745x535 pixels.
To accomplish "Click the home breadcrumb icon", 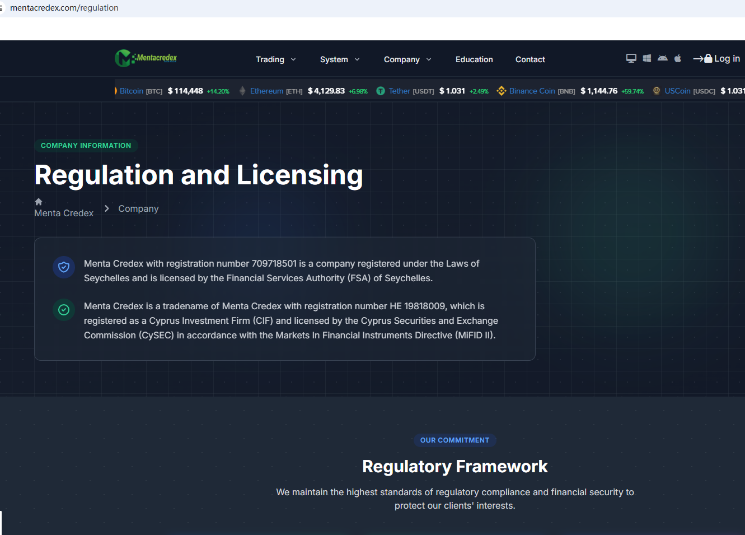I will pyautogui.click(x=39, y=202).
